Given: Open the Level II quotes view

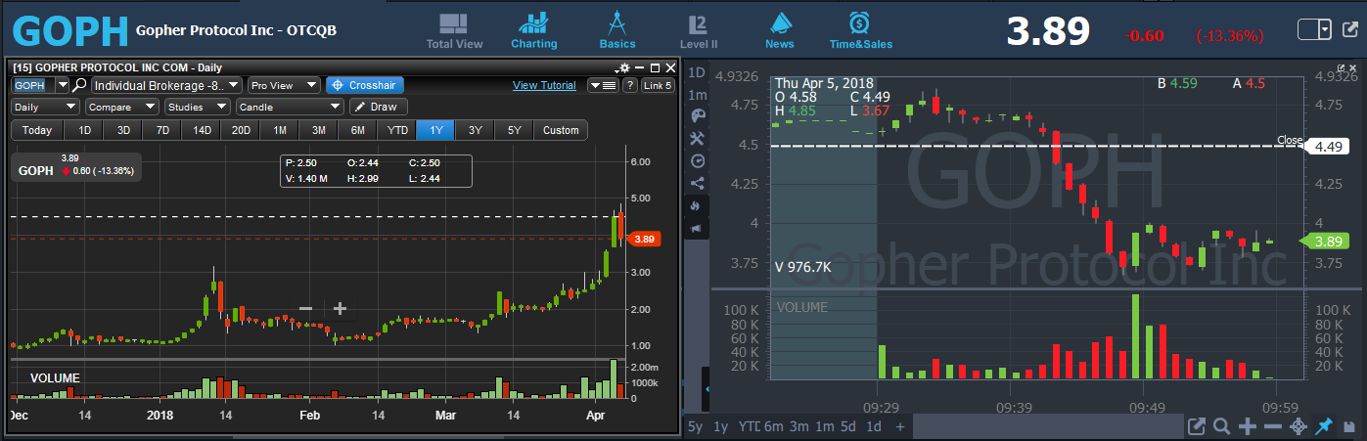Looking at the screenshot, I should pyautogui.click(x=698, y=30).
